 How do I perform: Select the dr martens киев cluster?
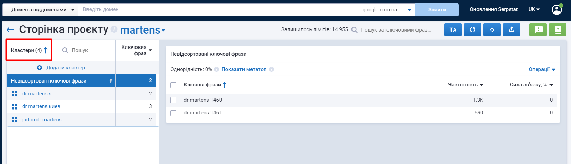[41, 106]
